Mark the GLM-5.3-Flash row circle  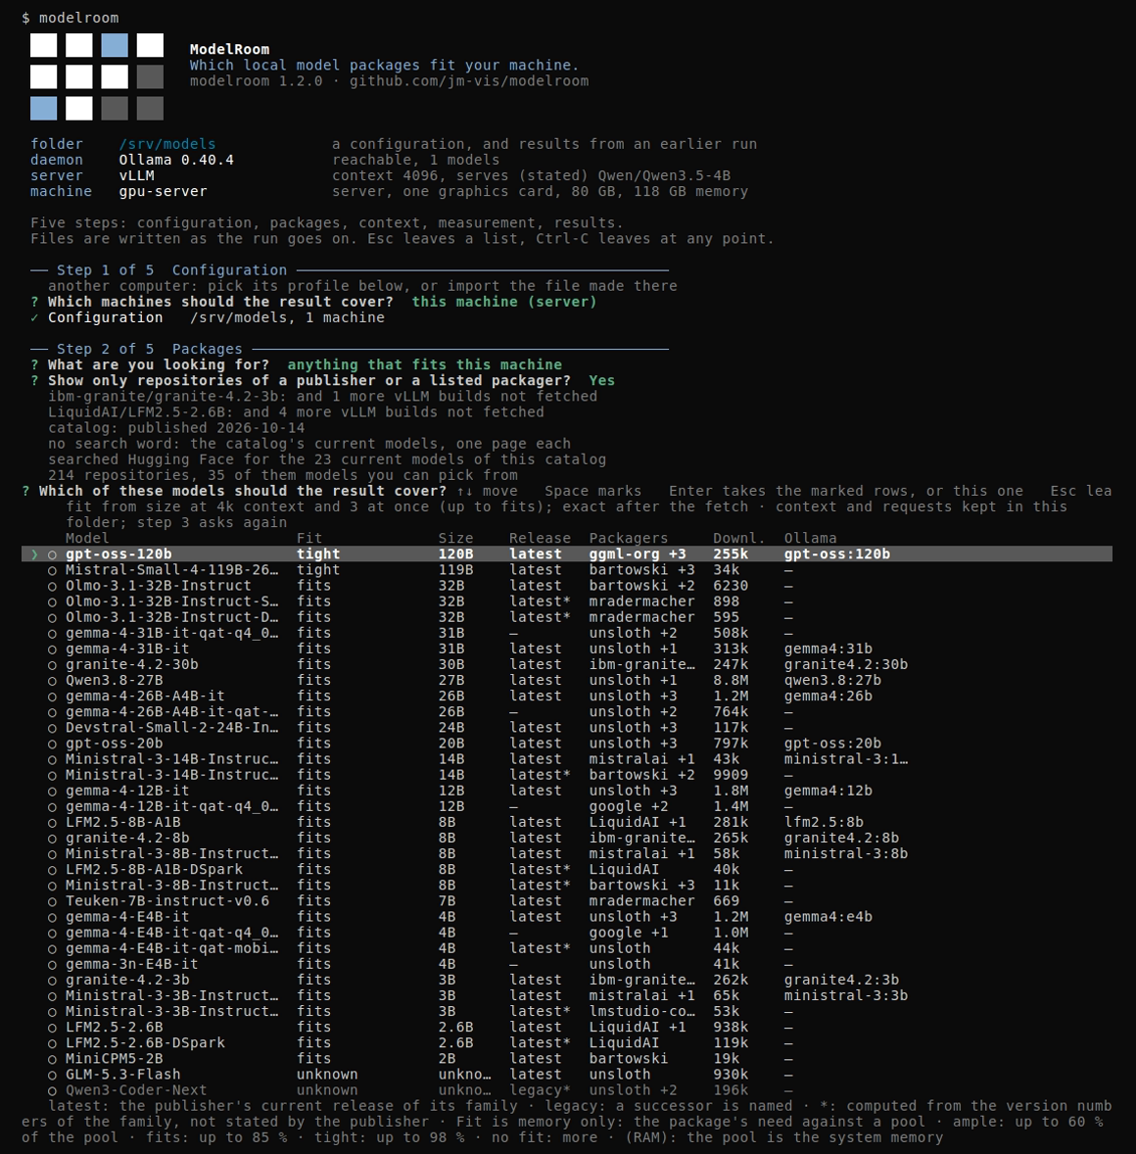(x=52, y=1076)
